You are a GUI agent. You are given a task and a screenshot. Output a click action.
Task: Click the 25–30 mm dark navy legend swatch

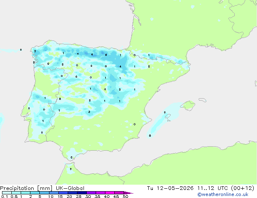81,193
